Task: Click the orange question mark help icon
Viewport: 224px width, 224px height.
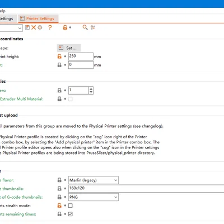Action: click(50, 27)
